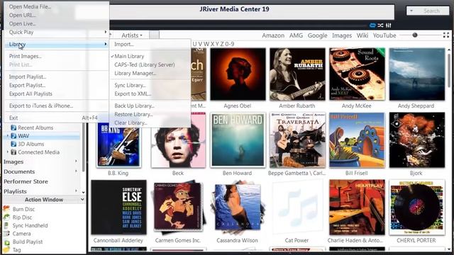The height and width of the screenshot is (255, 454).
Task: Click the AMG link
Action: click(296, 35)
